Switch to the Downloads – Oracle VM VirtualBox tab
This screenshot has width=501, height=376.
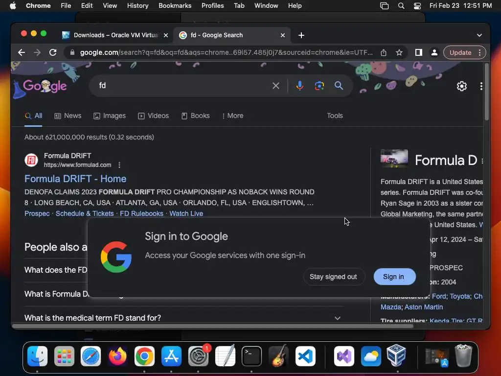click(115, 35)
